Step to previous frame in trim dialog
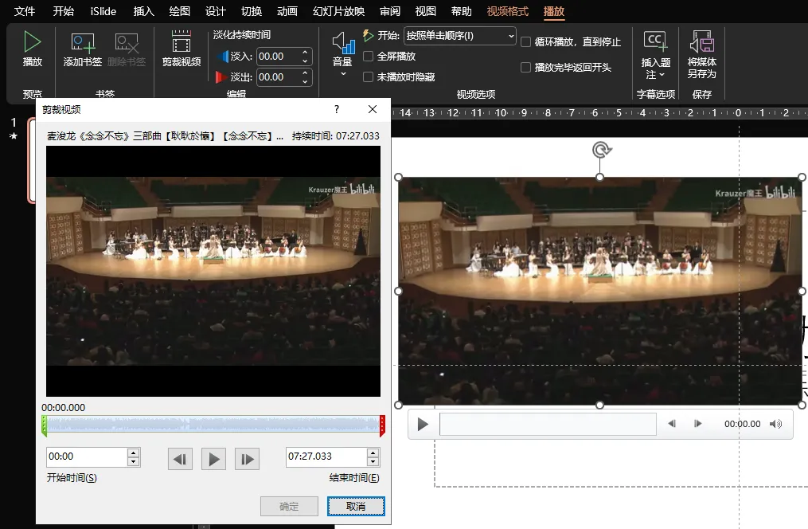This screenshot has height=529, width=808. tap(181, 458)
